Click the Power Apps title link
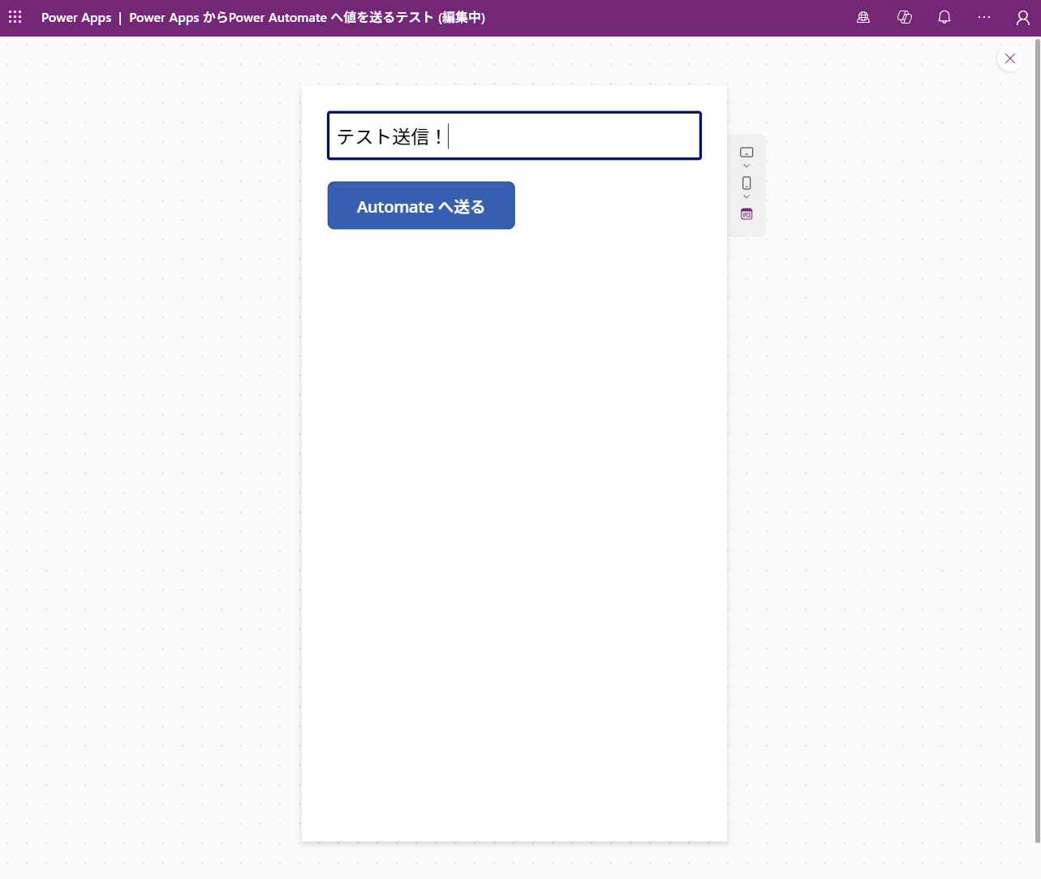 pos(76,18)
